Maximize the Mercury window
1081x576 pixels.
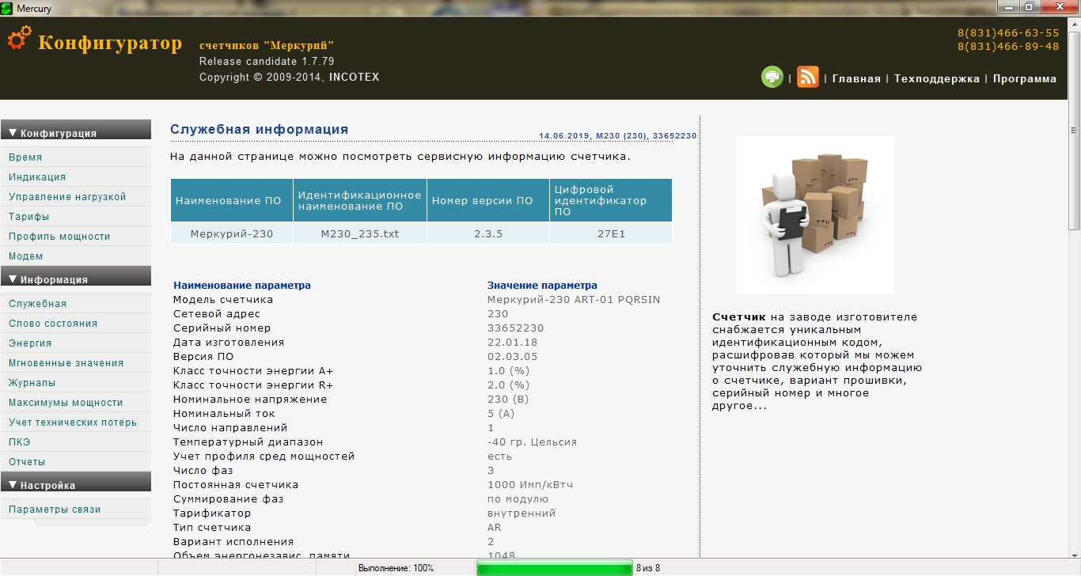point(1030,7)
